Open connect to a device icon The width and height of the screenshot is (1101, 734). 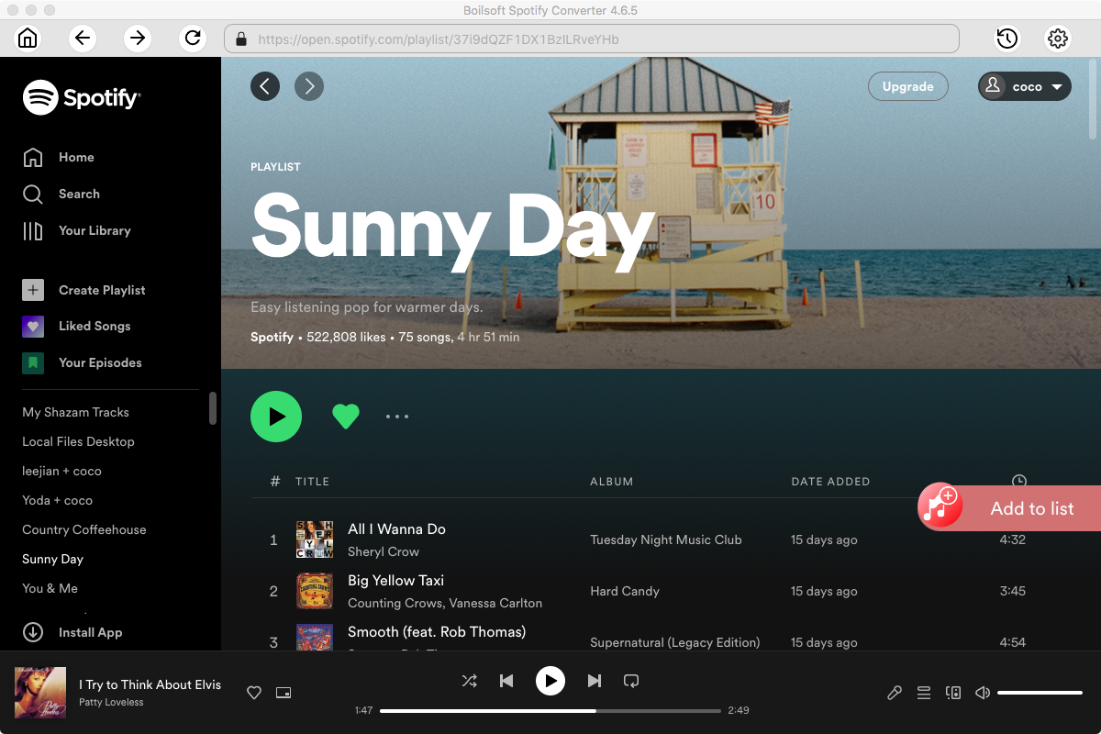[x=953, y=693]
